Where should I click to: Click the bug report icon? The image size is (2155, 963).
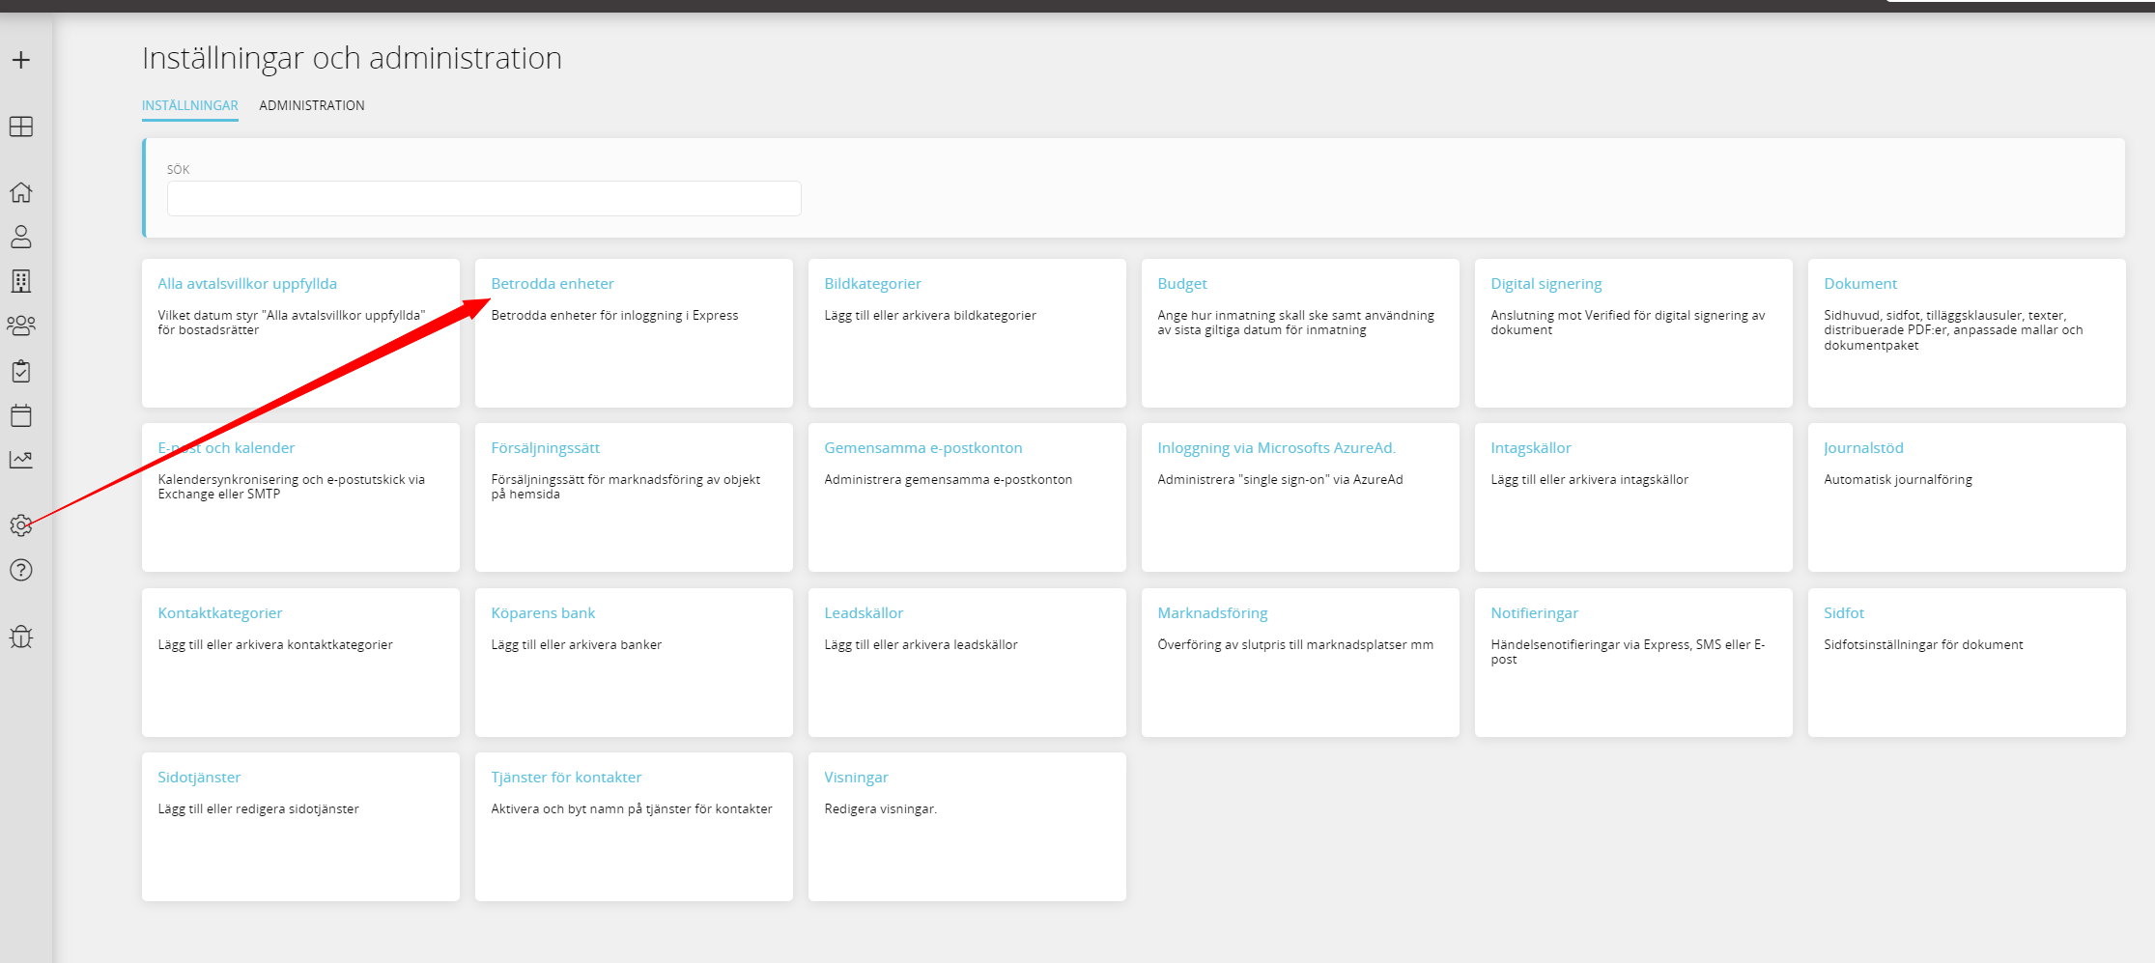point(21,637)
